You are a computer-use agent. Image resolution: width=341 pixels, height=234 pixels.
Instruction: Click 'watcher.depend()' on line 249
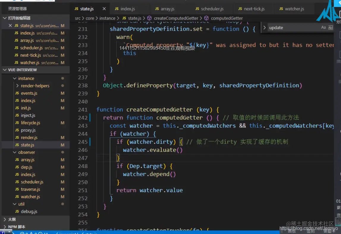pos(149,174)
